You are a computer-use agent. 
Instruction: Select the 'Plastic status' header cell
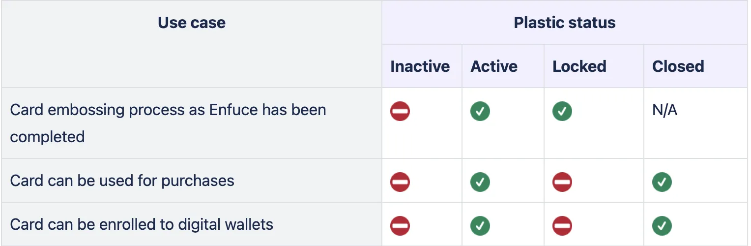[x=565, y=23]
